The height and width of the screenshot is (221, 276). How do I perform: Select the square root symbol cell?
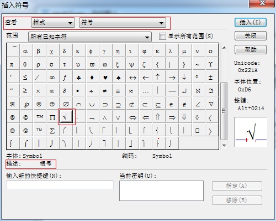pos(66,117)
